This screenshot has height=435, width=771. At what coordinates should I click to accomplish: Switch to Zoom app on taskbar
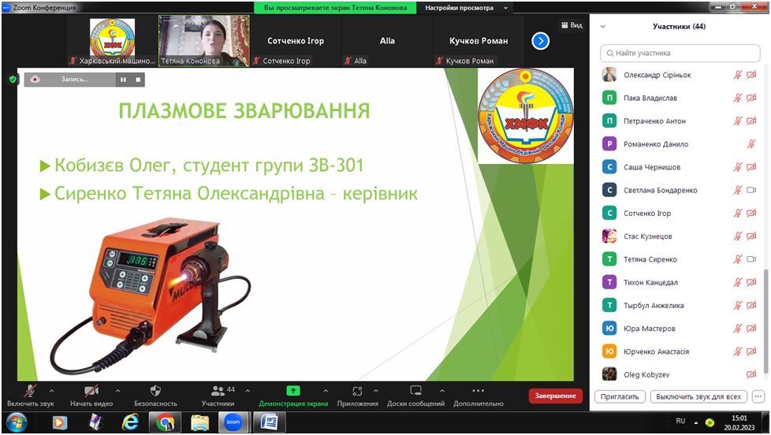(233, 422)
